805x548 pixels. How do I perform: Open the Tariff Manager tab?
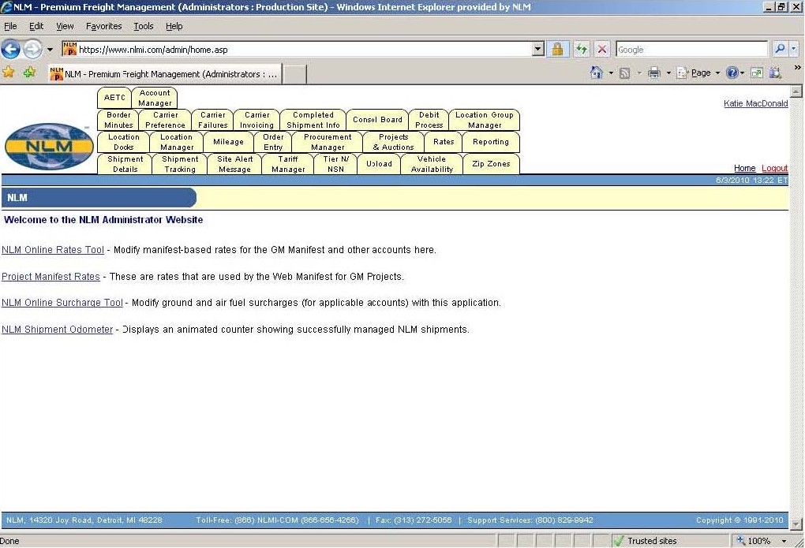(288, 164)
